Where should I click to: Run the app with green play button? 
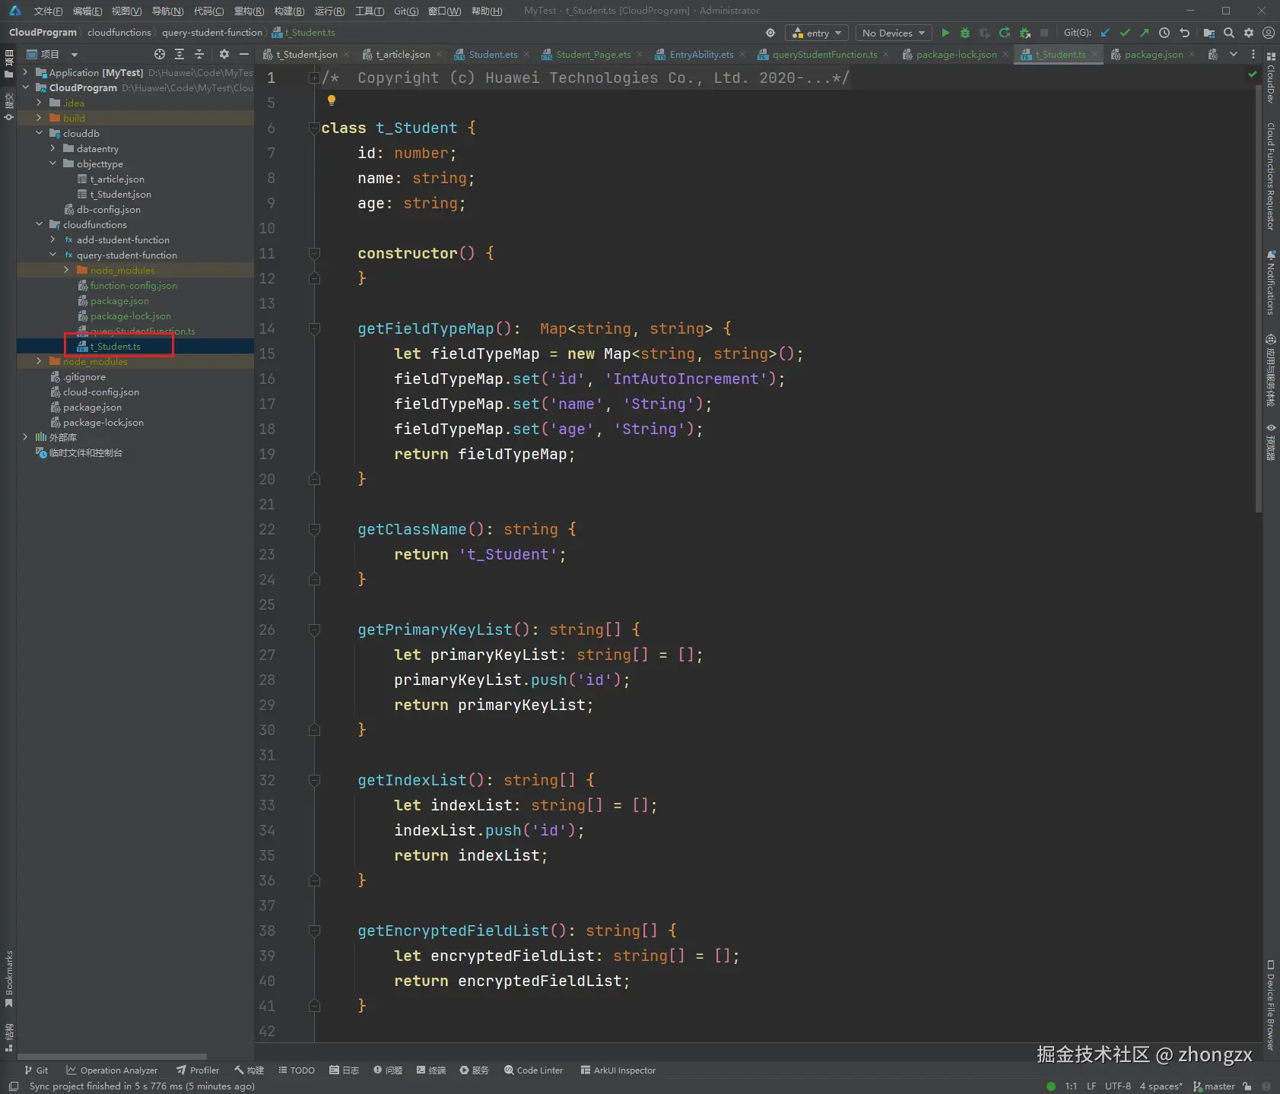coord(945,33)
